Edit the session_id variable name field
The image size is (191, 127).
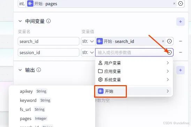48,52
